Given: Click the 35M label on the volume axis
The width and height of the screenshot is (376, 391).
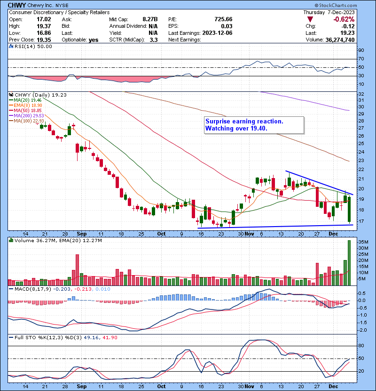Looking at the screenshot, I should tap(363, 242).
